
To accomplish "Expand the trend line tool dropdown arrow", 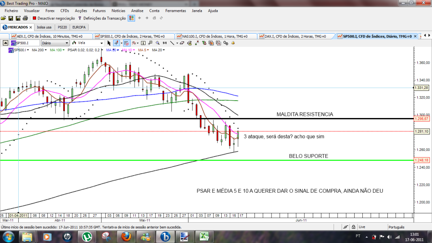I will [177, 43].
